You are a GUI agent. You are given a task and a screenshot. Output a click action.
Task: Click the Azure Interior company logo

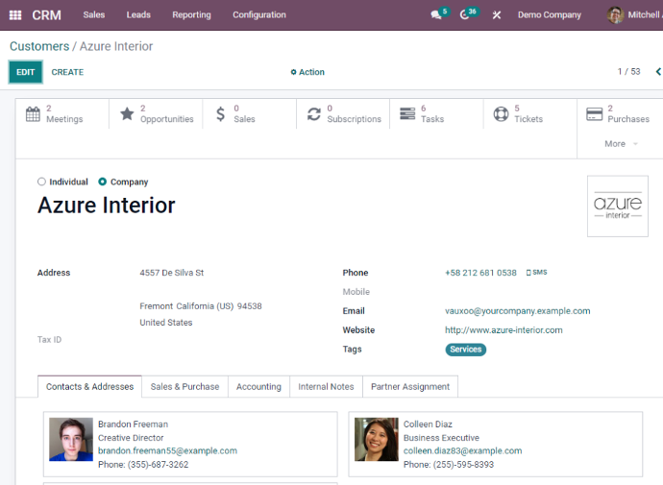pos(617,206)
